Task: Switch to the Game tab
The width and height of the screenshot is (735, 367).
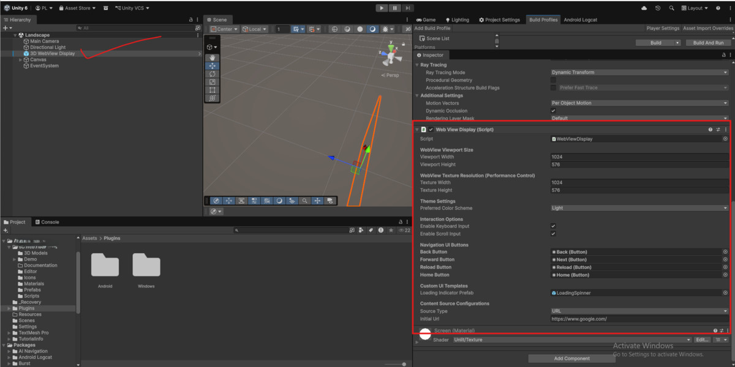Action: coord(426,20)
